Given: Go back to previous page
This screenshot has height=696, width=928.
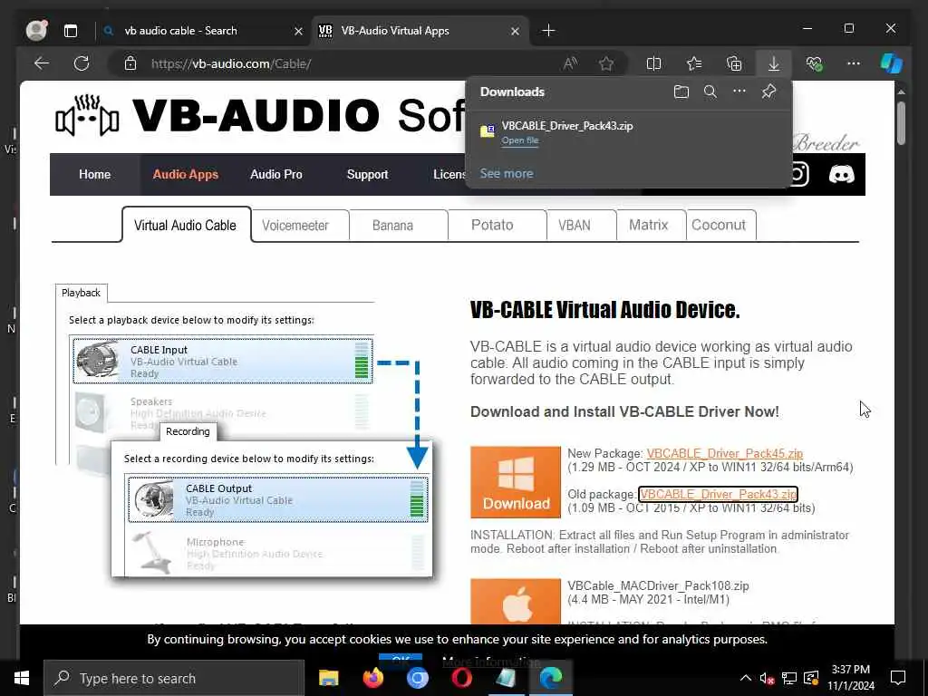Looking at the screenshot, I should pyautogui.click(x=42, y=63).
